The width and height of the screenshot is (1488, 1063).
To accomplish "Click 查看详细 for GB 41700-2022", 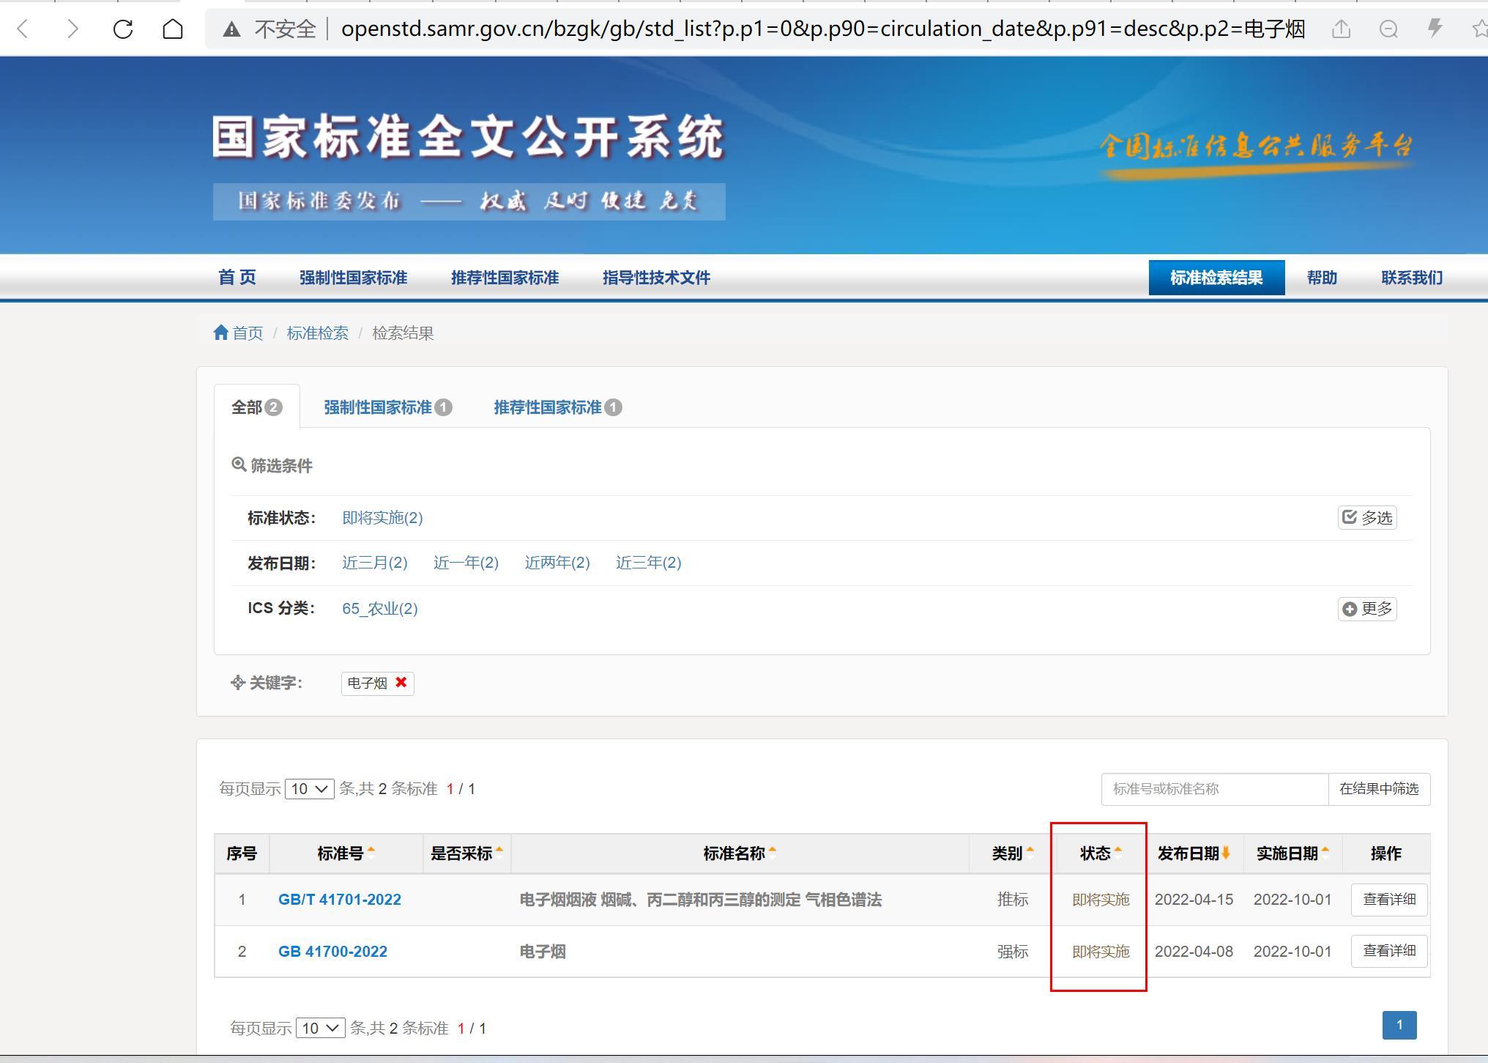I will (1388, 951).
